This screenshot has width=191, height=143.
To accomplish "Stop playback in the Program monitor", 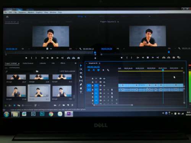I will point(148,58).
